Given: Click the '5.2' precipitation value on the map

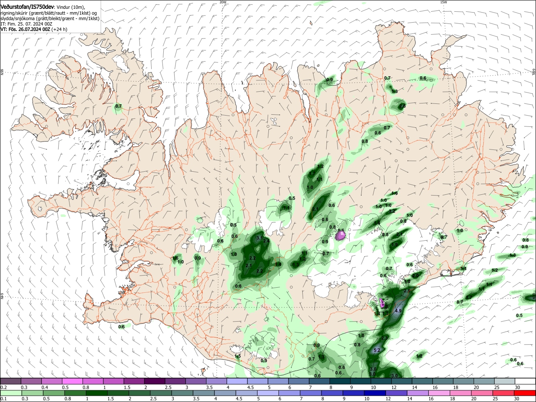Looking at the screenshot, I should pos(376,350).
